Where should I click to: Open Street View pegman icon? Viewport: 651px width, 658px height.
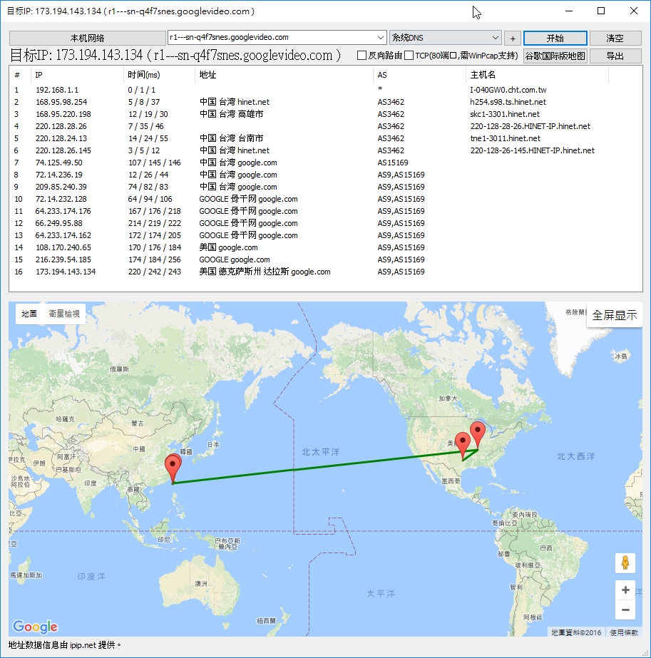pos(625,562)
